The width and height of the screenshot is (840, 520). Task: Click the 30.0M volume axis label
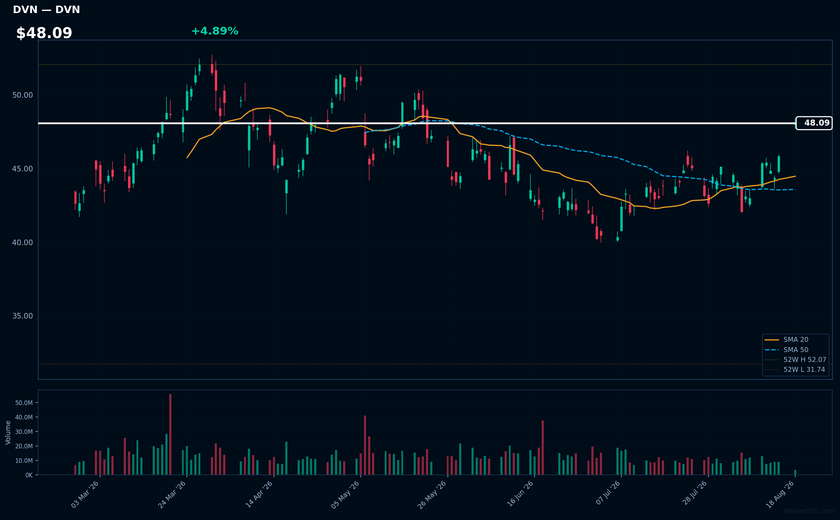(x=24, y=432)
